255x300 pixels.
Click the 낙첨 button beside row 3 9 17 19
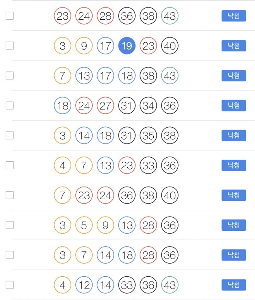tap(234, 46)
